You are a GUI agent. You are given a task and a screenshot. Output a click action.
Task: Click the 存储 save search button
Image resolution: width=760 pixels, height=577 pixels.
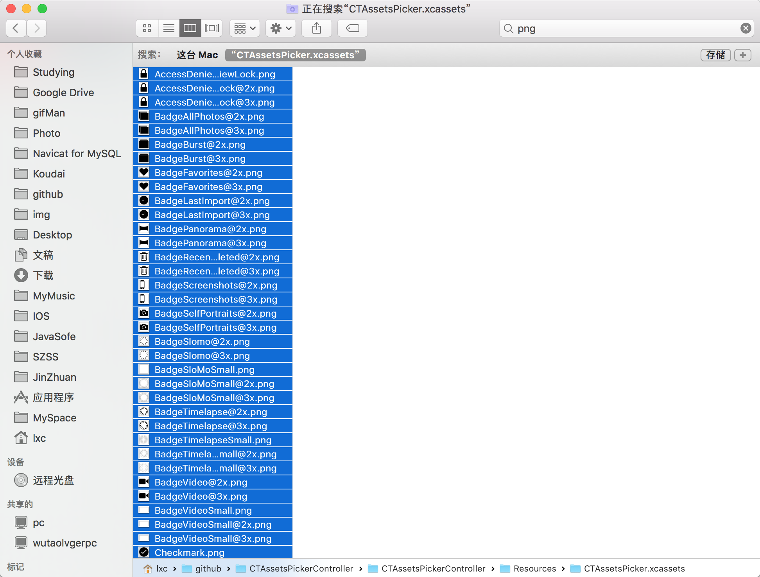point(715,55)
